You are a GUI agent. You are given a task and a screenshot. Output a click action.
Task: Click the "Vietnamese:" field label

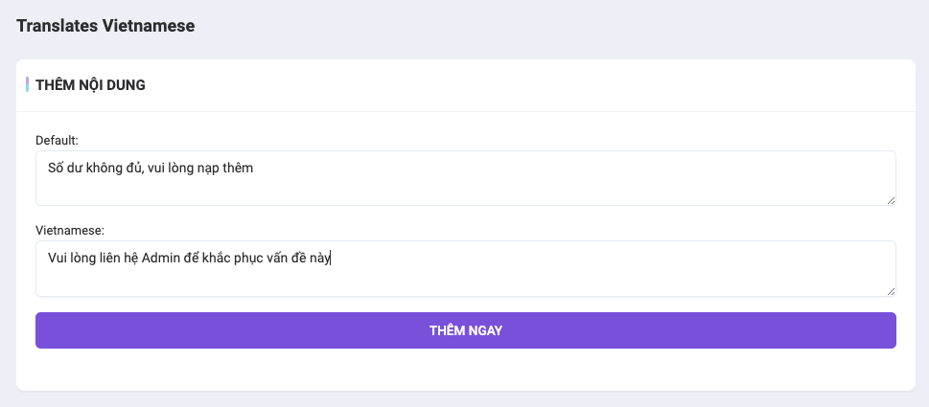point(69,231)
